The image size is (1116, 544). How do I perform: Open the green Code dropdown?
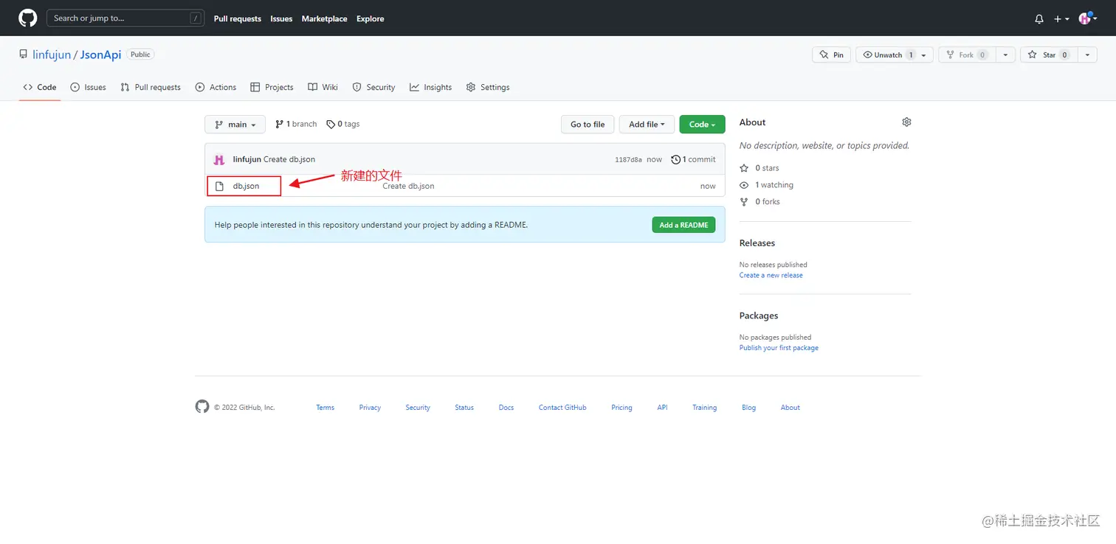[x=701, y=124]
